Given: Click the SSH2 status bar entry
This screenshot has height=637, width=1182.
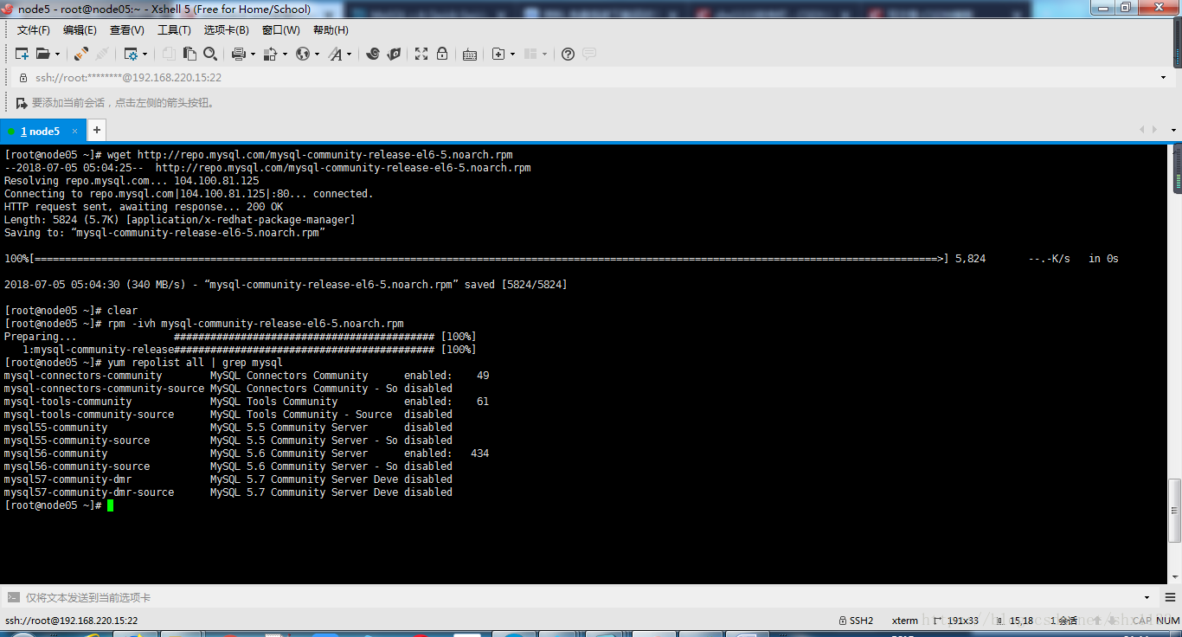Looking at the screenshot, I should click(857, 621).
